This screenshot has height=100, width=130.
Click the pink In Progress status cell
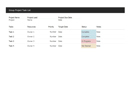pos(88,41)
